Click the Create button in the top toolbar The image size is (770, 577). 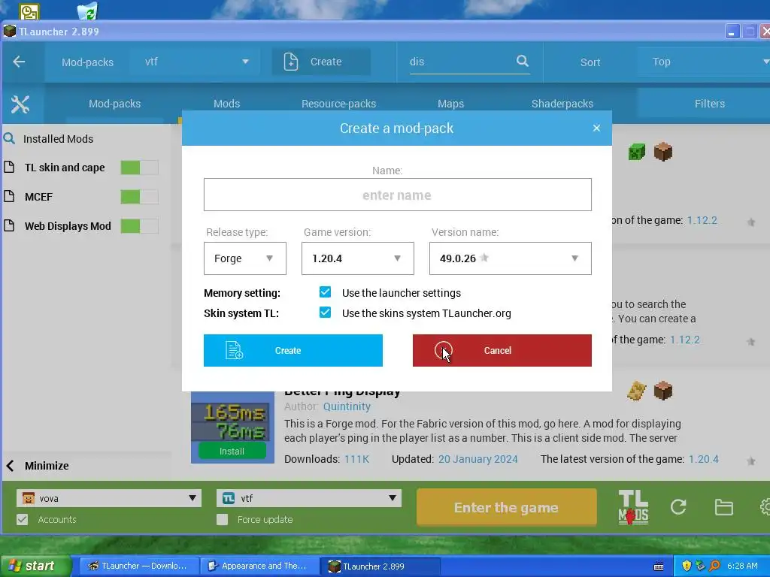pyautogui.click(x=322, y=62)
